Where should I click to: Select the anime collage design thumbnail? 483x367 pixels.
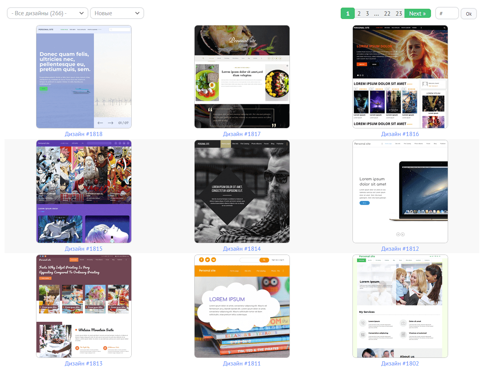[83, 191]
